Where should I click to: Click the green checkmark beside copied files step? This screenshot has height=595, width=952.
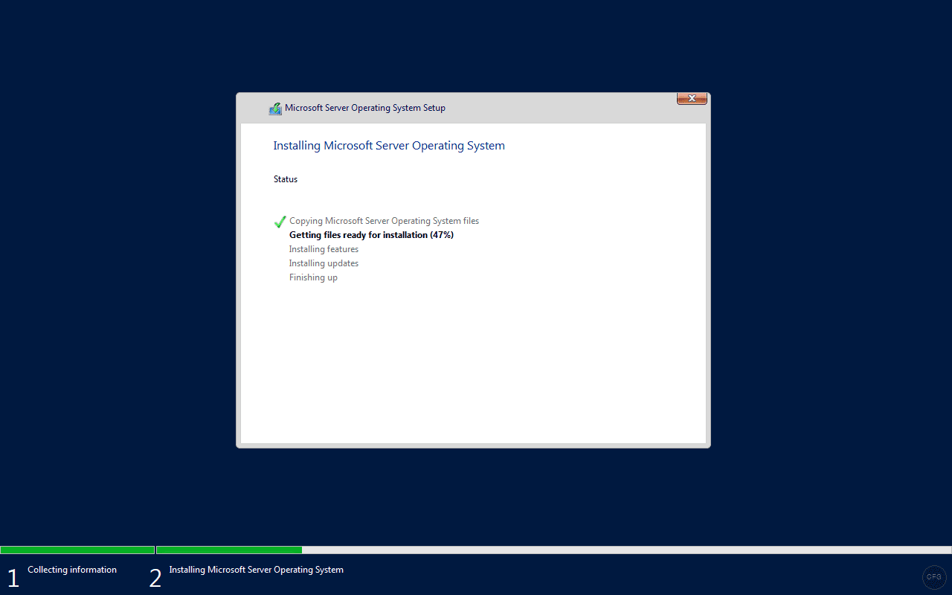[x=280, y=221]
